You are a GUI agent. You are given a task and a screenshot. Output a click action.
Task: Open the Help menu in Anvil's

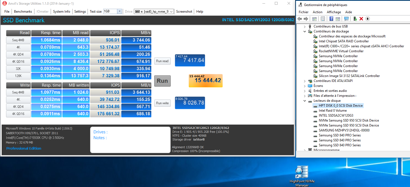pos(200,12)
